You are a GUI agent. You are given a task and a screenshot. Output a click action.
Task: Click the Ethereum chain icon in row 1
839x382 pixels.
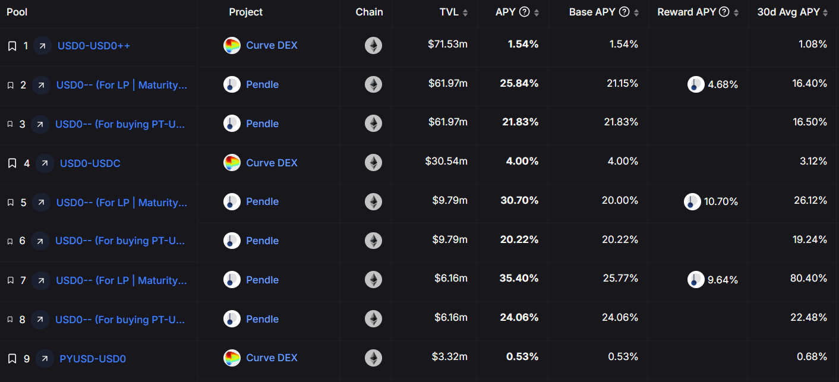[373, 46]
